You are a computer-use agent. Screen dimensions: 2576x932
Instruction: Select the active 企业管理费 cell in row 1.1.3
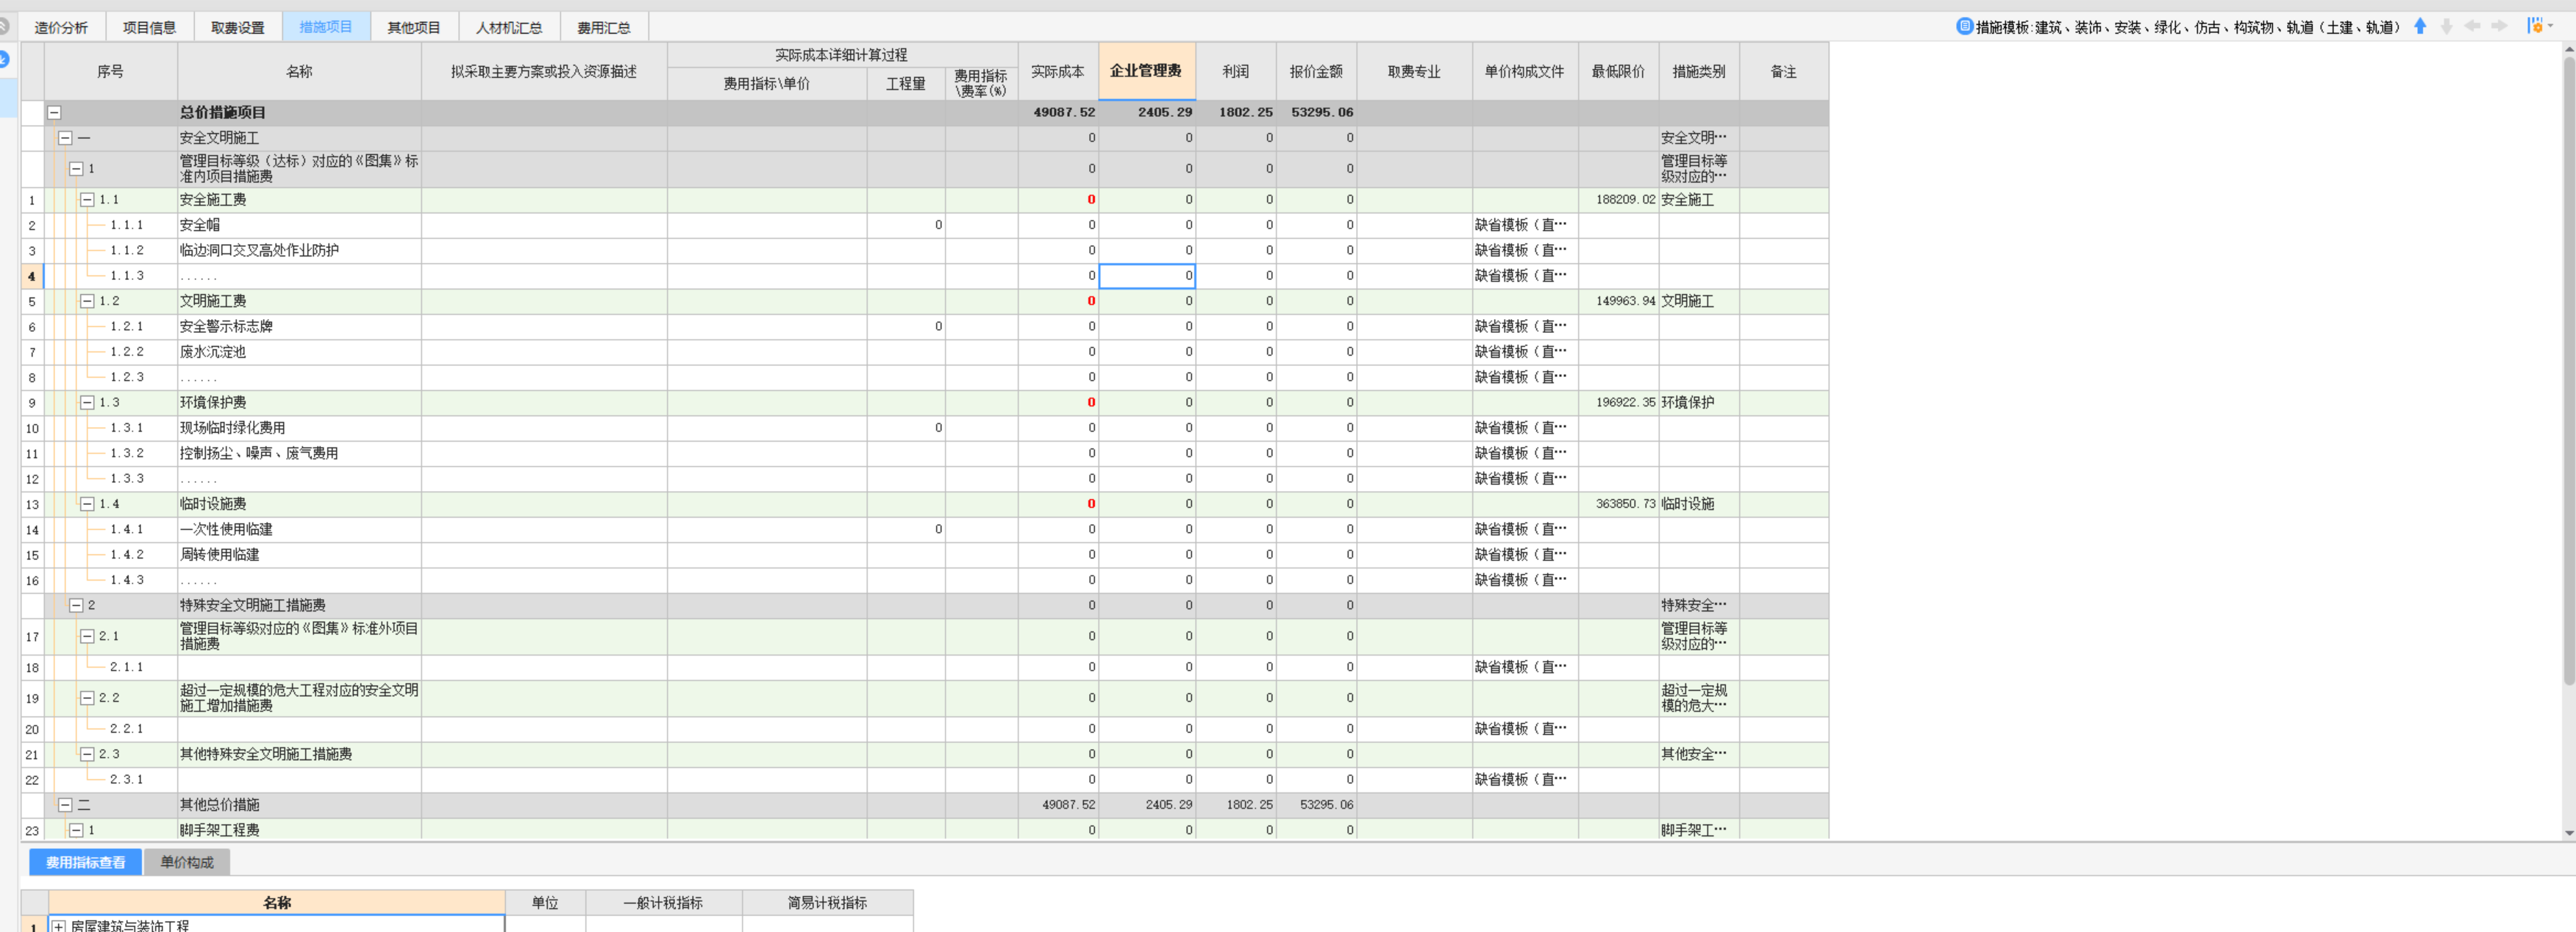pos(1147,275)
